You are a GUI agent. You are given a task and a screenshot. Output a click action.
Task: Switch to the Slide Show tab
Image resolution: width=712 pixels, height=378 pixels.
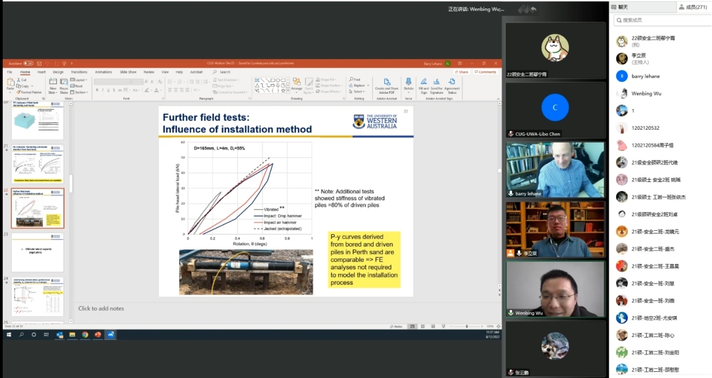click(128, 72)
